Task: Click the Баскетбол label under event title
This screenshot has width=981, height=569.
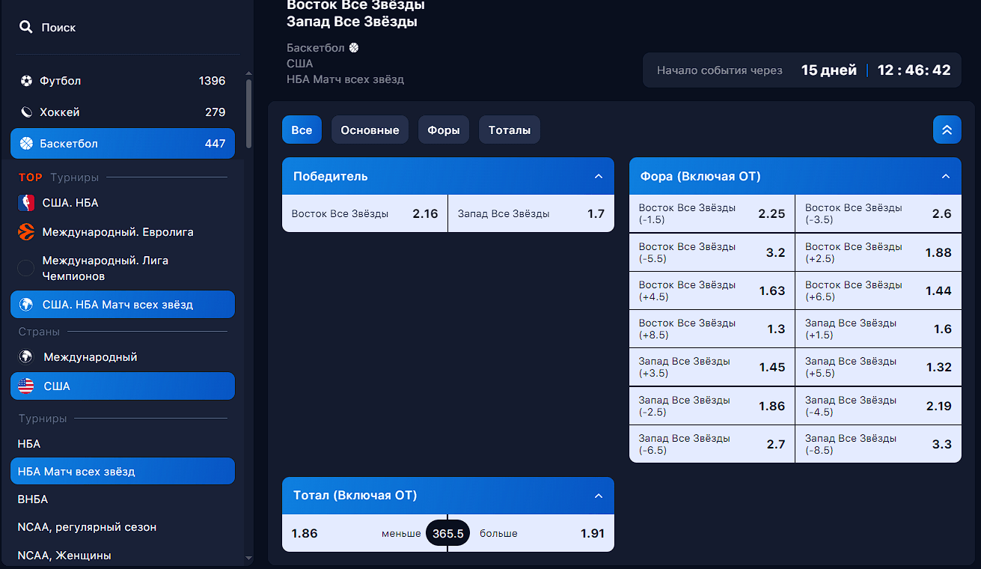Action: coord(316,48)
